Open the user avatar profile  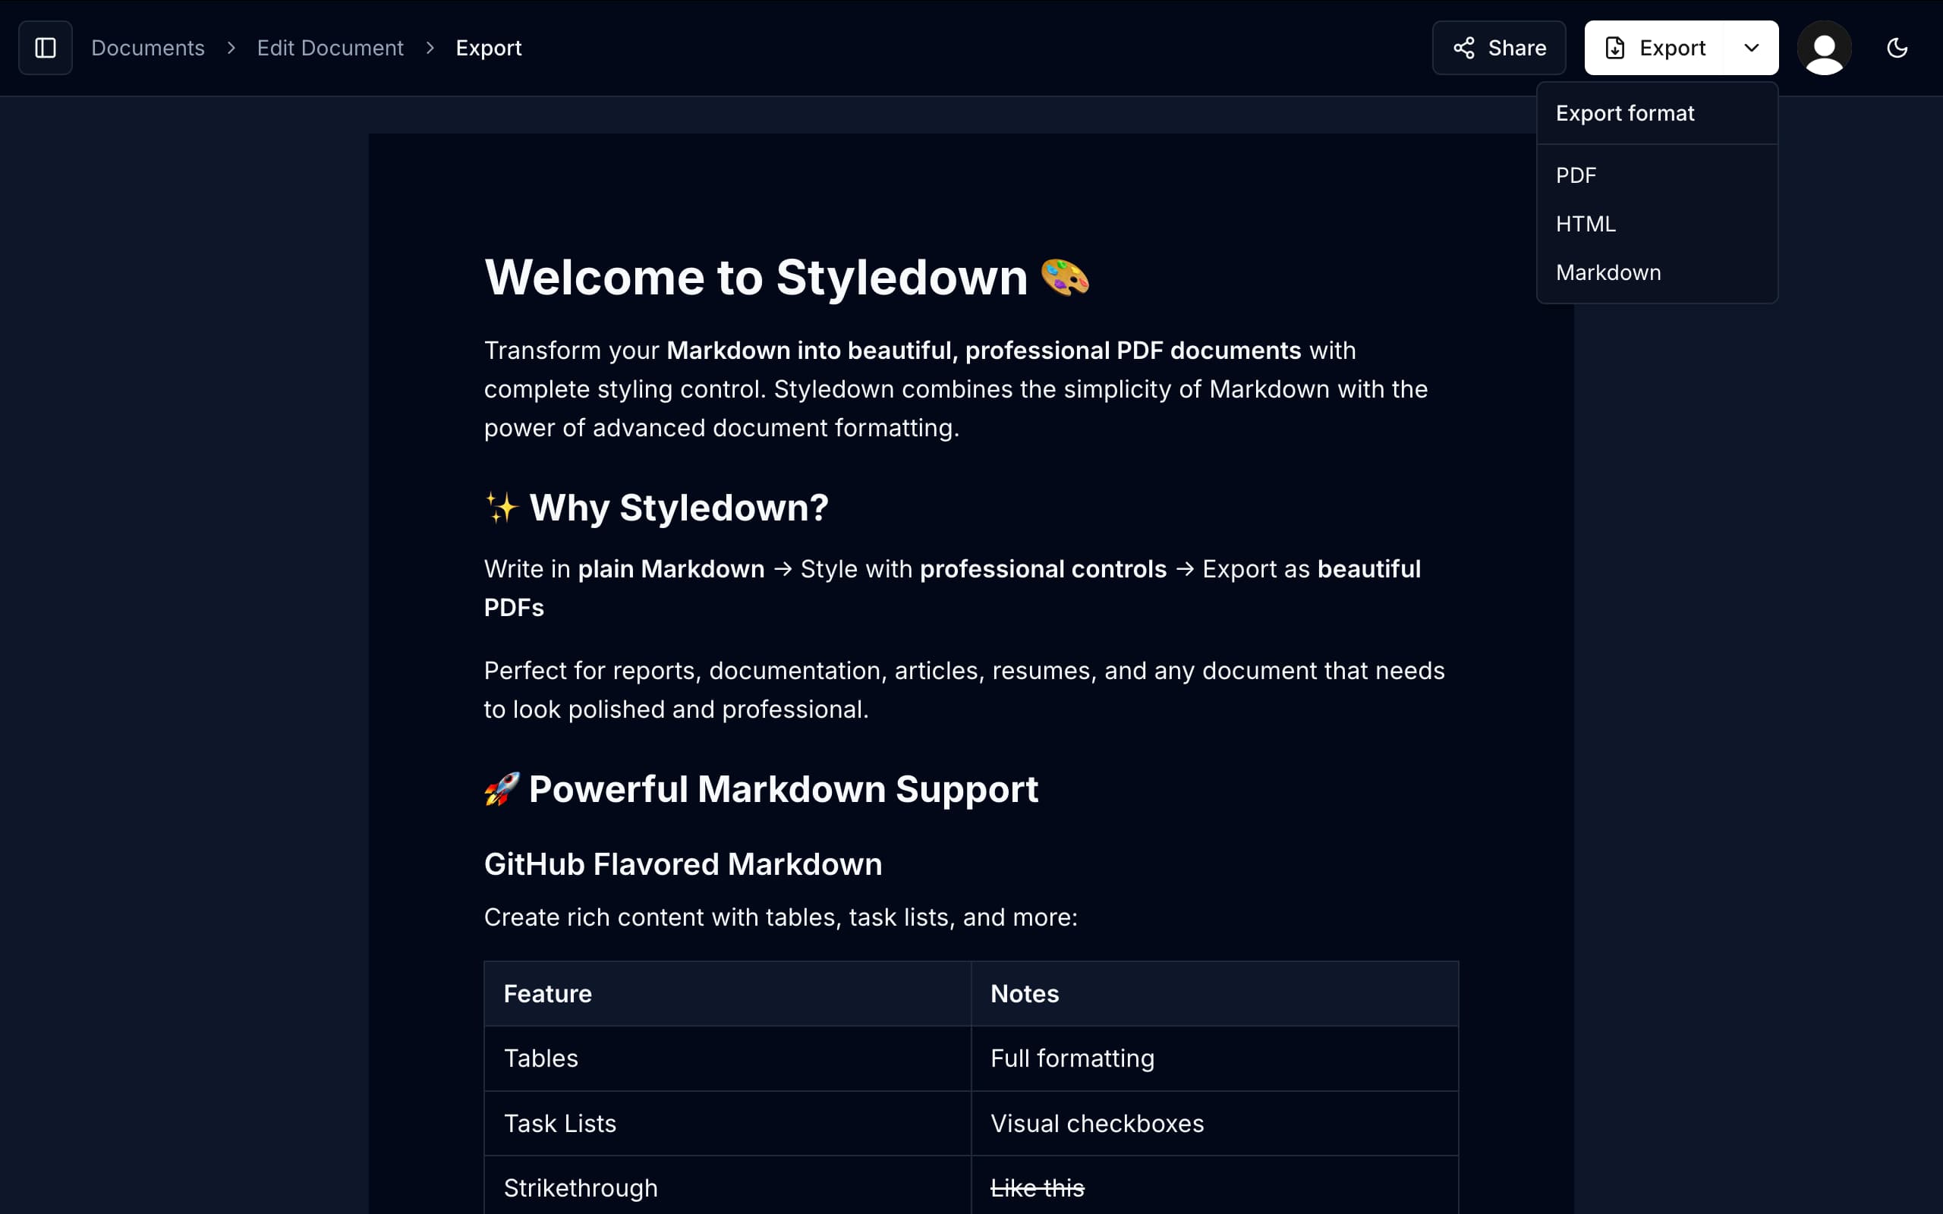[1824, 48]
